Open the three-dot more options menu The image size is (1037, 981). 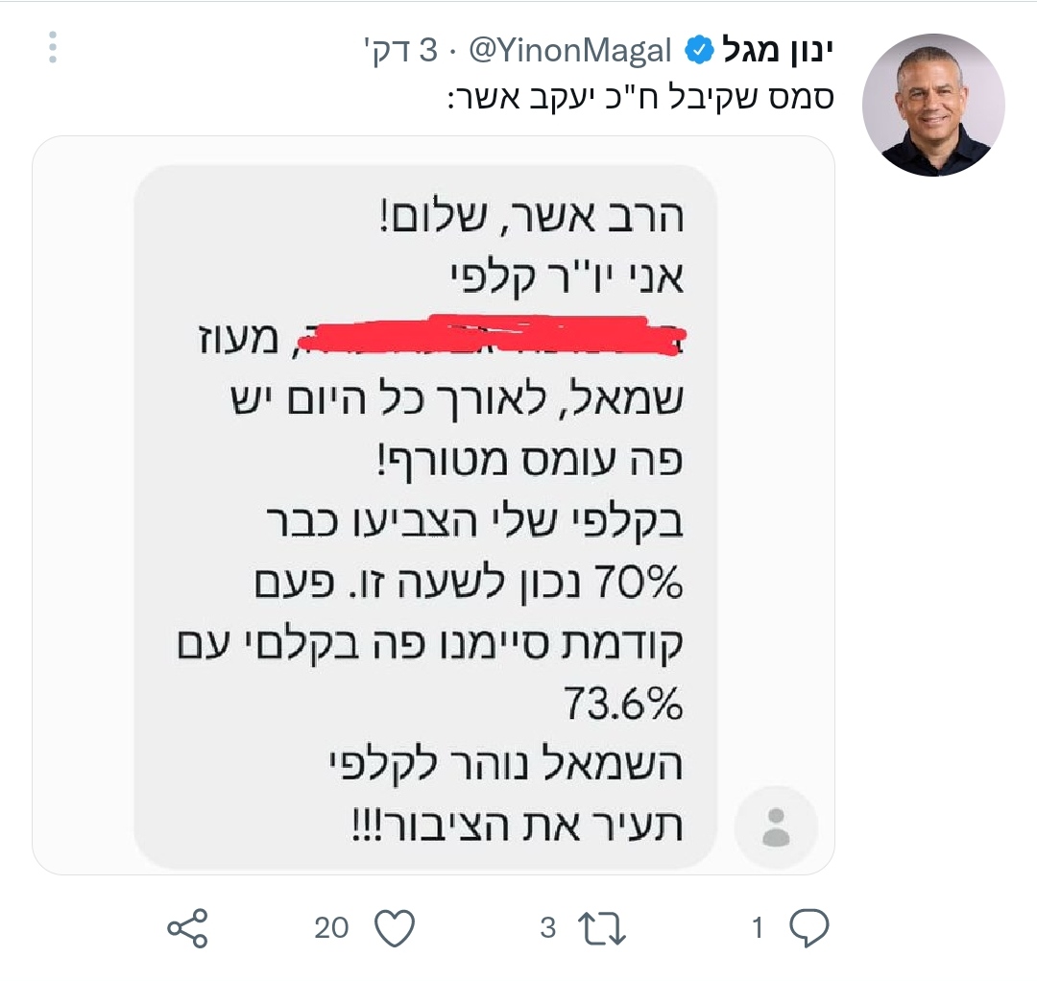[x=53, y=48]
